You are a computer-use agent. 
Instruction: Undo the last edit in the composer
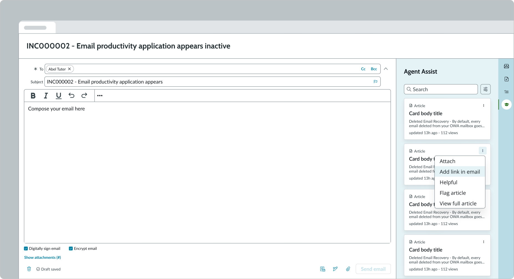pyautogui.click(x=72, y=95)
